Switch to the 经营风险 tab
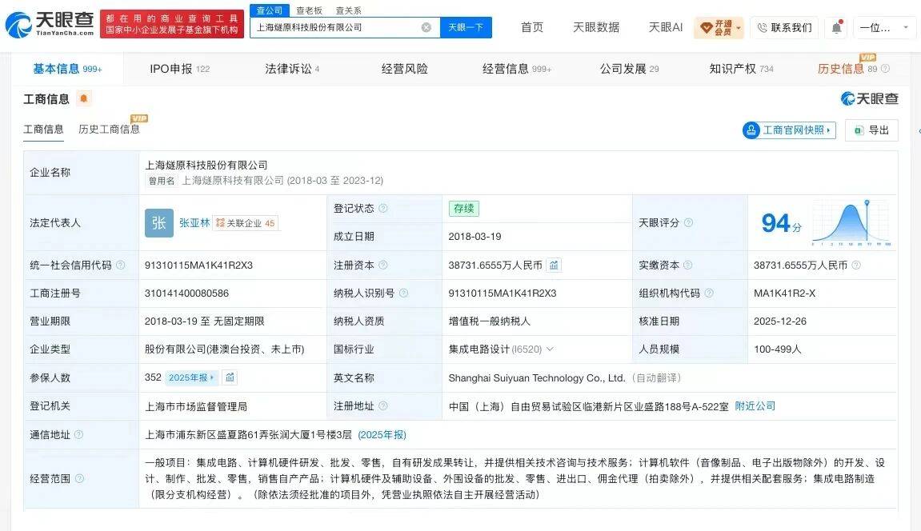The height and width of the screenshot is (531, 921). (x=405, y=69)
